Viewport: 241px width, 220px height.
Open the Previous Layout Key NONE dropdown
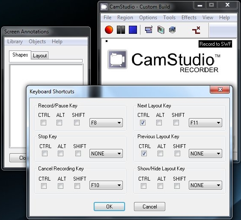pos(205,154)
